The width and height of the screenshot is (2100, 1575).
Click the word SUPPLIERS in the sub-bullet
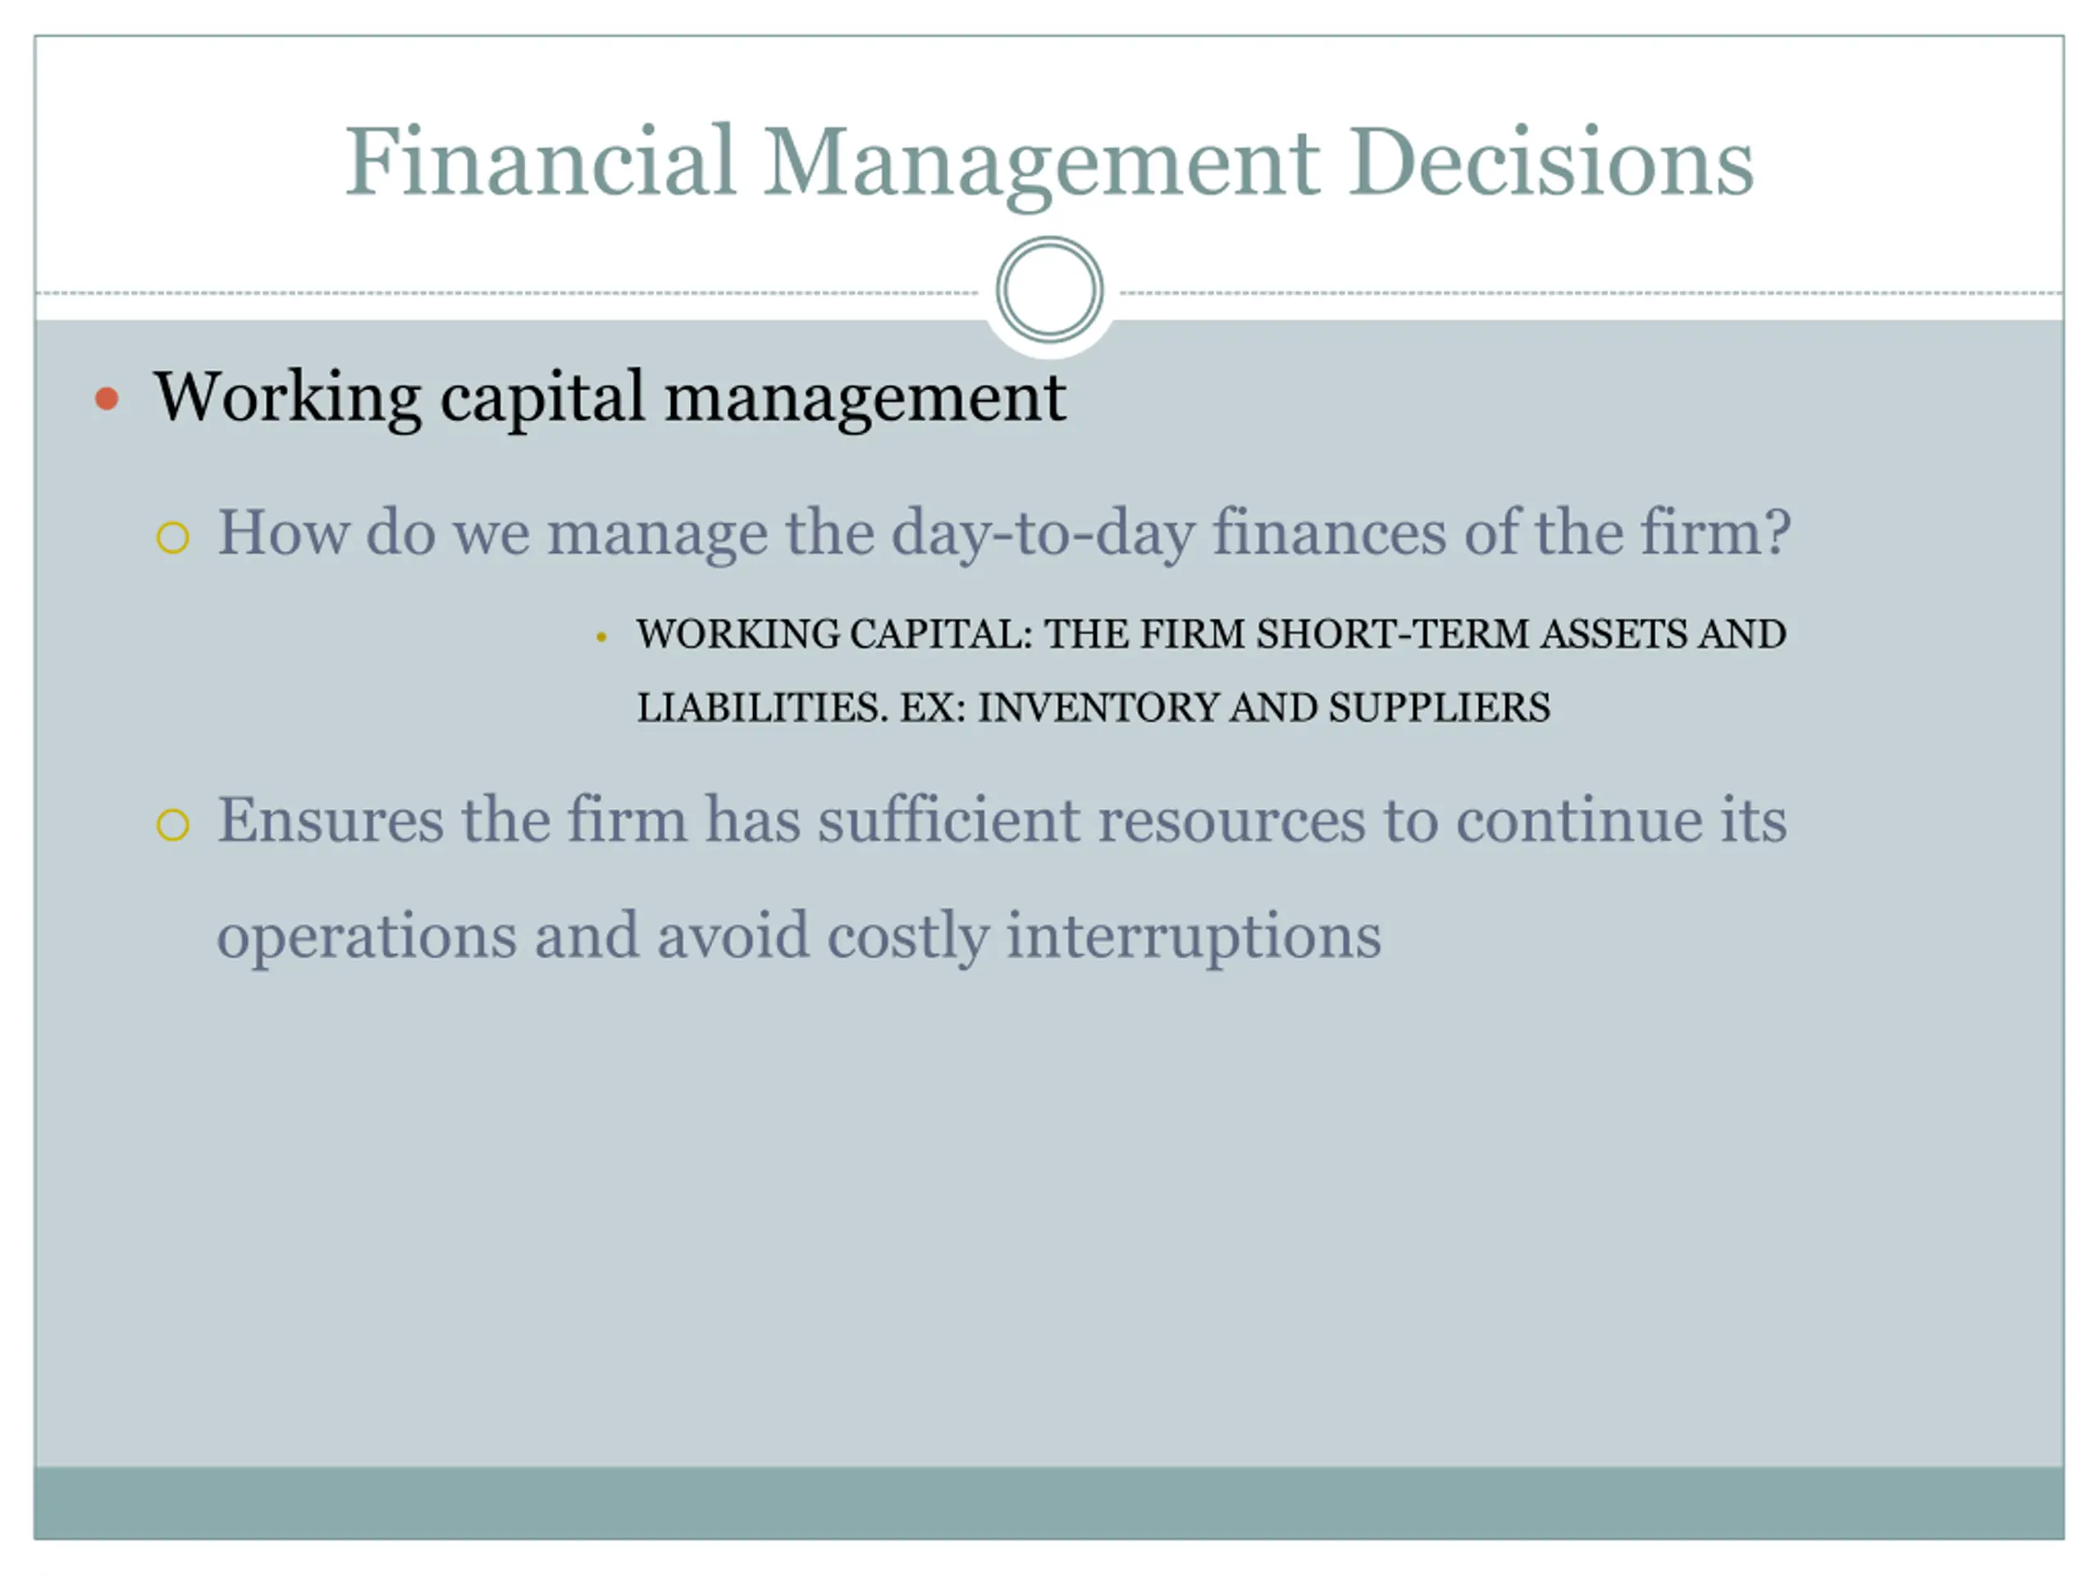(1438, 708)
